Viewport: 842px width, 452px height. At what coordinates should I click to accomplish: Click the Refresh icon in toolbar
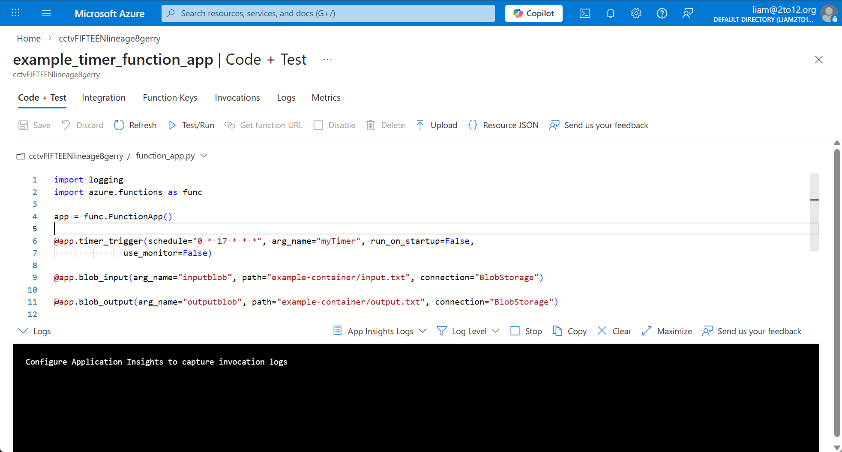119,125
